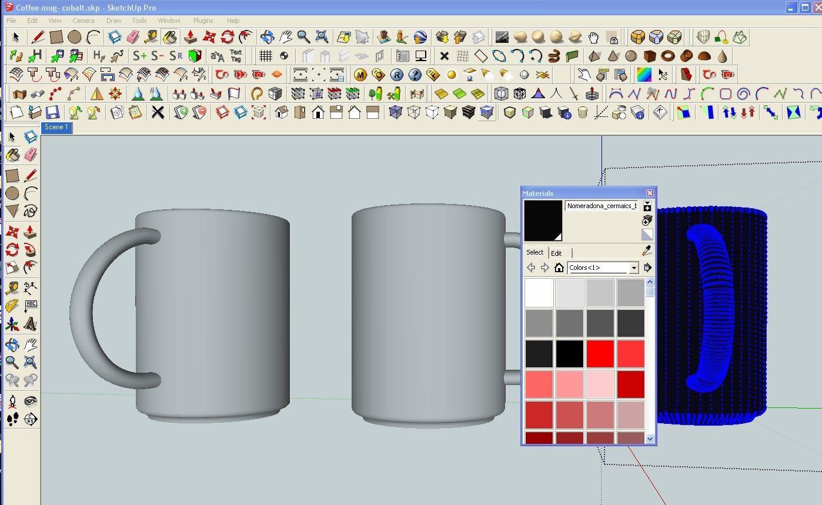The width and height of the screenshot is (822, 505).
Task: Click the grid pattern icon in second row
Action: coord(266,56)
